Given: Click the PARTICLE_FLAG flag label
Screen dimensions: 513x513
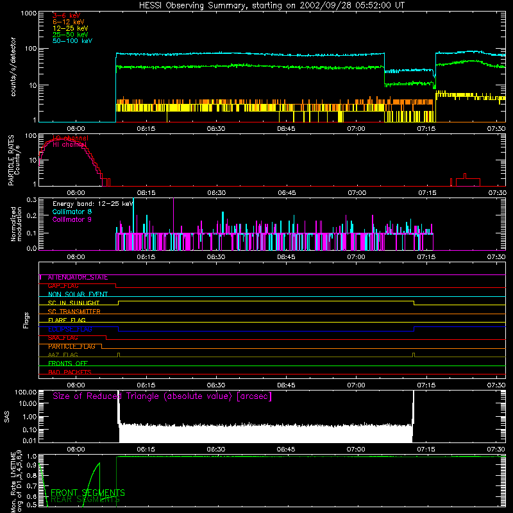Looking at the screenshot, I should pos(72,346).
